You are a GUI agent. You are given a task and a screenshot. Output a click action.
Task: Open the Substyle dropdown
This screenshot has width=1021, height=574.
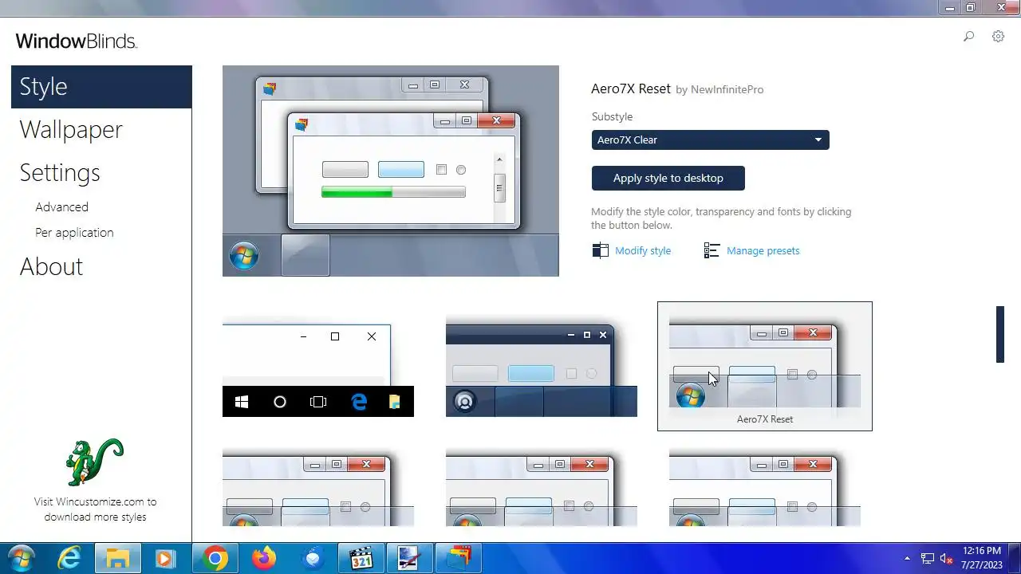pyautogui.click(x=710, y=140)
